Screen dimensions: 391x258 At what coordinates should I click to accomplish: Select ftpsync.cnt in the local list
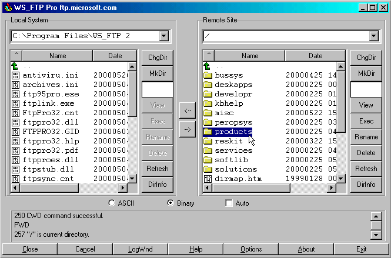click(48, 179)
